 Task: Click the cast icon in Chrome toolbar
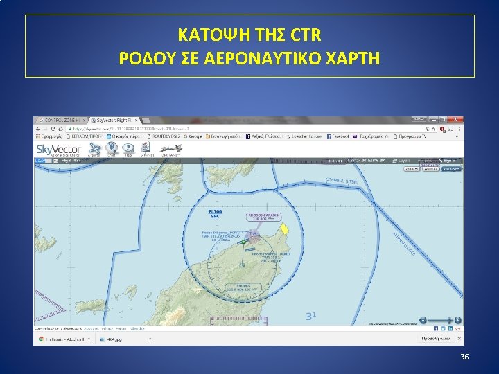tap(450, 129)
